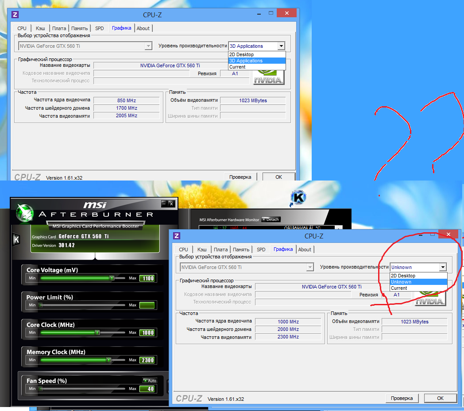Toggle Auto fan speed in Afterburner
Image resolution: width=464 pixels, height=411 pixels.
point(150,380)
